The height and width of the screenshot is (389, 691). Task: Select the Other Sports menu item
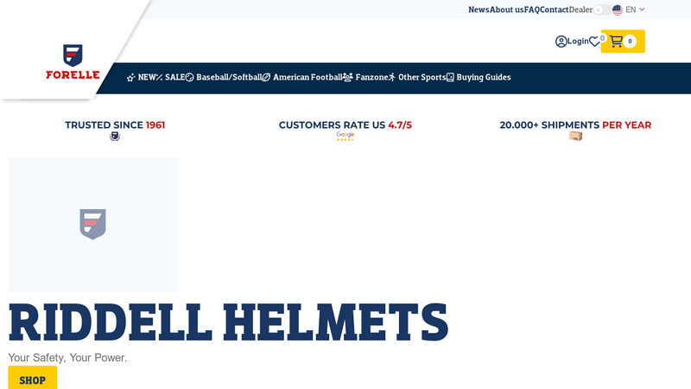pyautogui.click(x=416, y=77)
